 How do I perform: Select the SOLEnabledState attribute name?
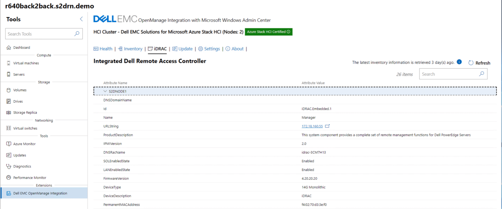116,161
